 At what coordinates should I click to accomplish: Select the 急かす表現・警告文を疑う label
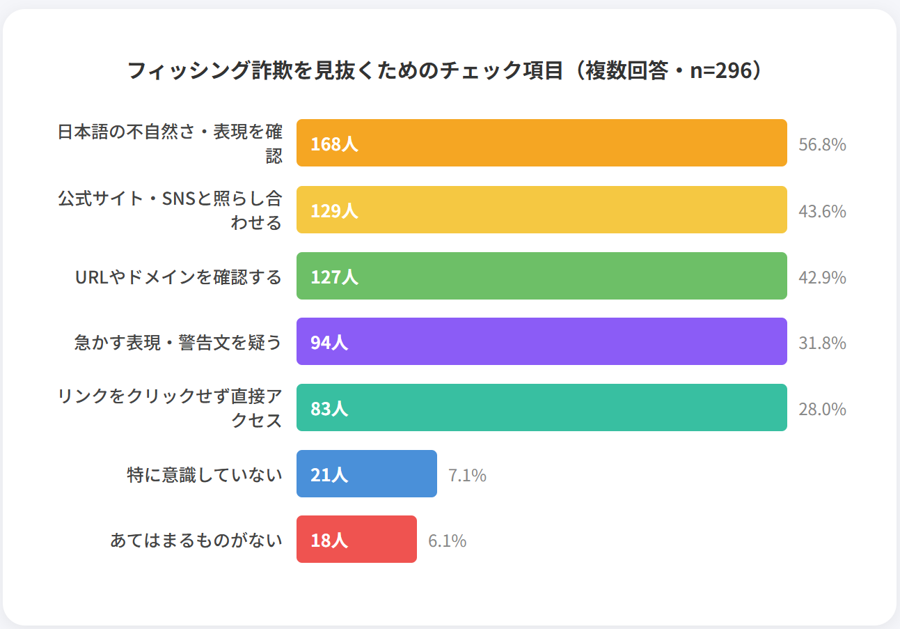pyautogui.click(x=178, y=343)
